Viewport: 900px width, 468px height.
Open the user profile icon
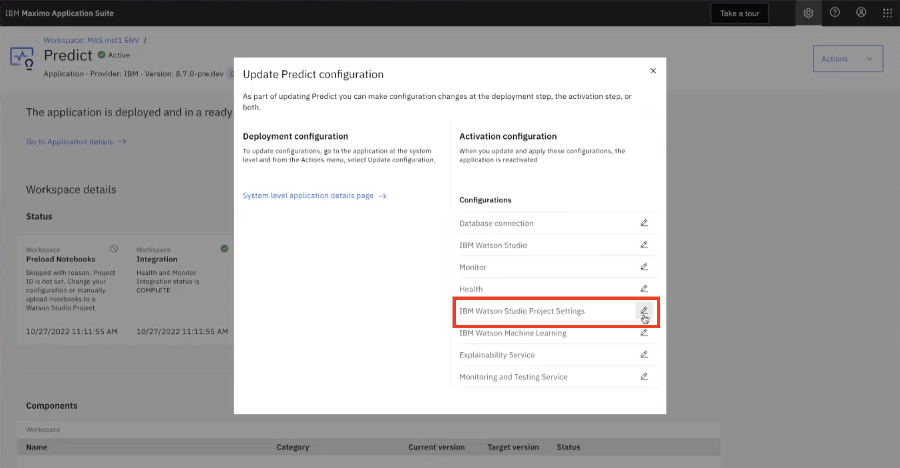click(861, 13)
